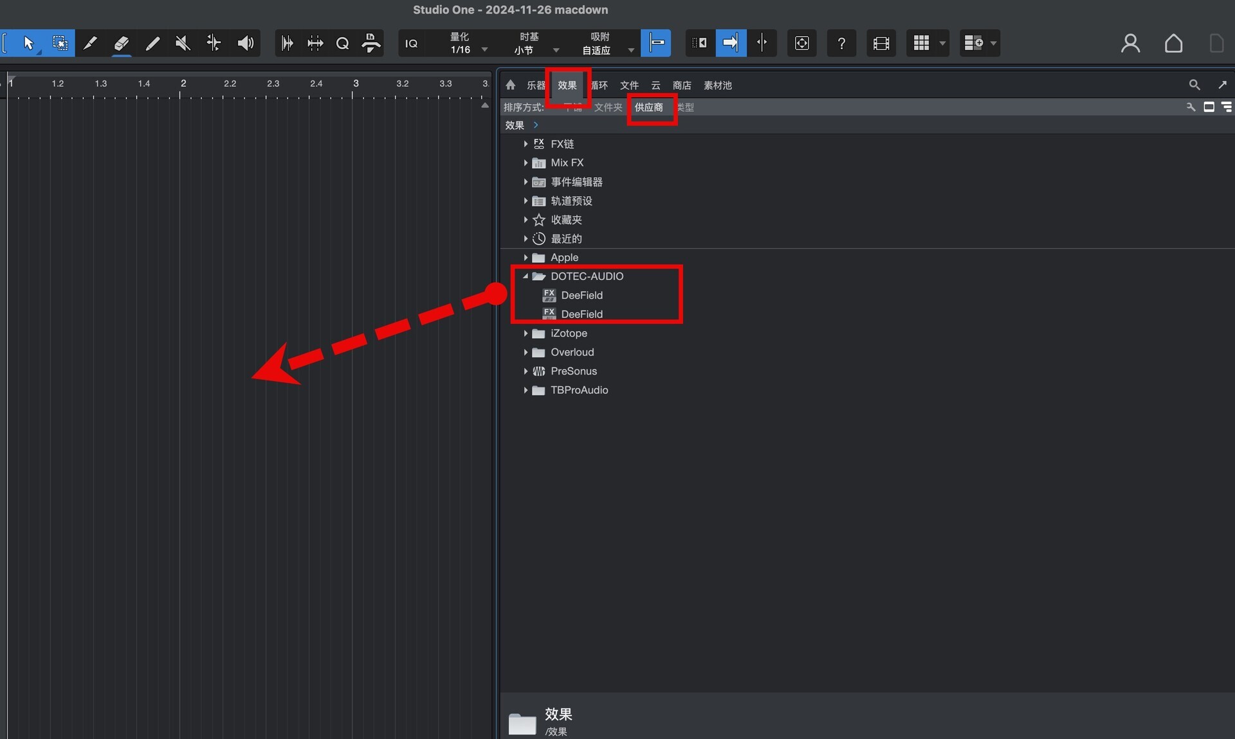Image resolution: width=1235 pixels, height=739 pixels.
Task: Switch to the 素材池 pool tab
Action: (x=718, y=85)
